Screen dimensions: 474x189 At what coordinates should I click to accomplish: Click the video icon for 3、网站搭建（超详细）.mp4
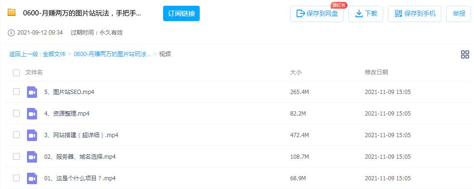(x=32, y=135)
